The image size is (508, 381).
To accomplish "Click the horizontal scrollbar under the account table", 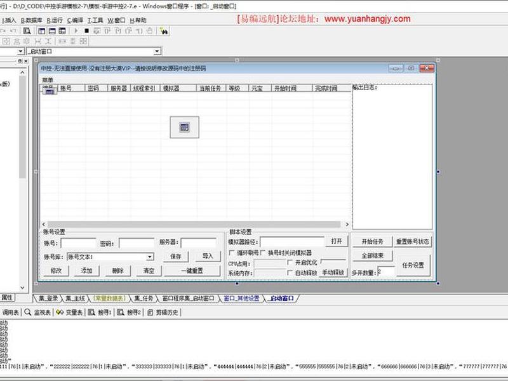I will pyautogui.click(x=196, y=224).
